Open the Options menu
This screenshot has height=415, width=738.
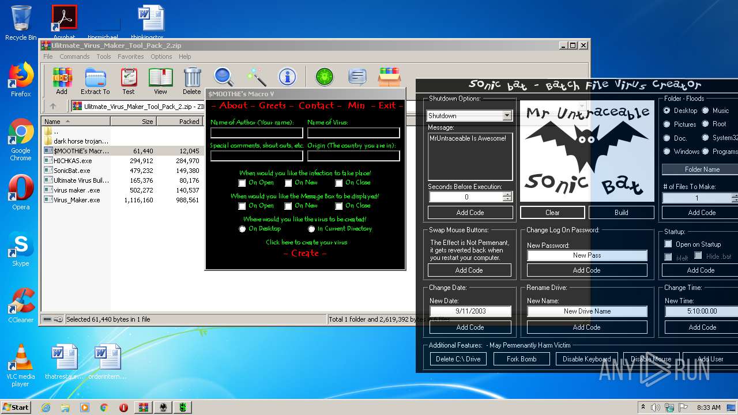pos(161,56)
